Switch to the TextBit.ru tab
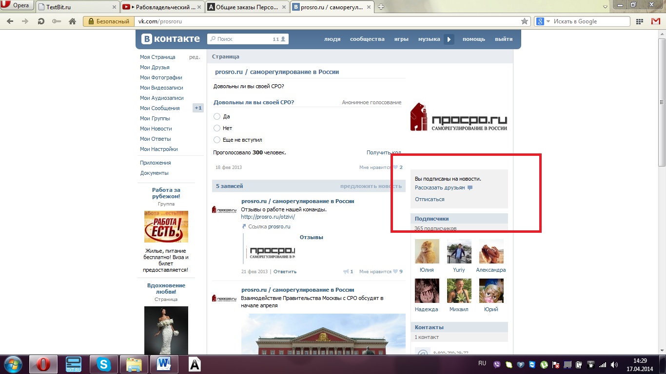Viewport: 666px width, 374px height. tap(78, 7)
